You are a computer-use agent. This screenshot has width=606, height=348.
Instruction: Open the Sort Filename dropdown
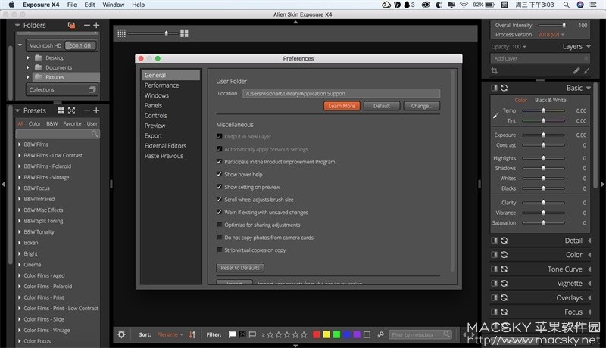170,334
